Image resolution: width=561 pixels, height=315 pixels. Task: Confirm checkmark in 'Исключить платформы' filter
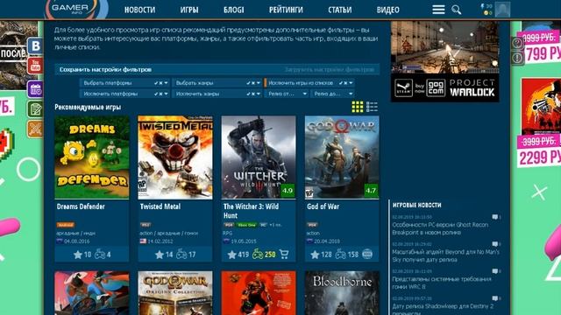[156, 94]
